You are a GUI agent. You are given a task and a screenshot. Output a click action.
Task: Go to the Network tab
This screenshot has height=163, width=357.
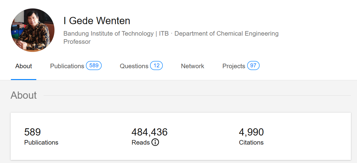pyautogui.click(x=192, y=66)
